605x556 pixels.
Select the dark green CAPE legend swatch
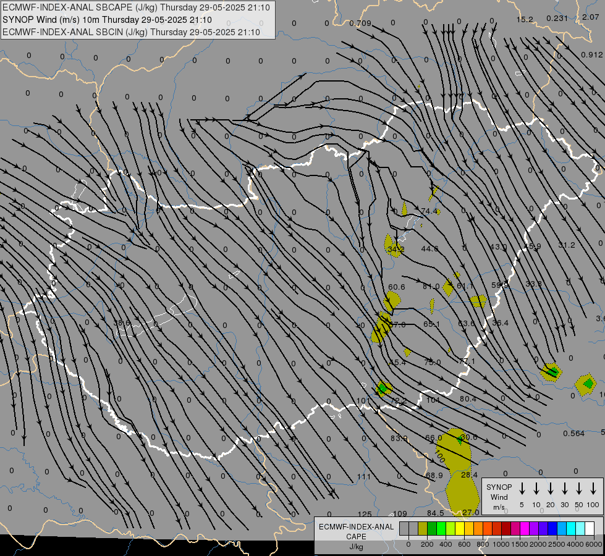coord(432,529)
